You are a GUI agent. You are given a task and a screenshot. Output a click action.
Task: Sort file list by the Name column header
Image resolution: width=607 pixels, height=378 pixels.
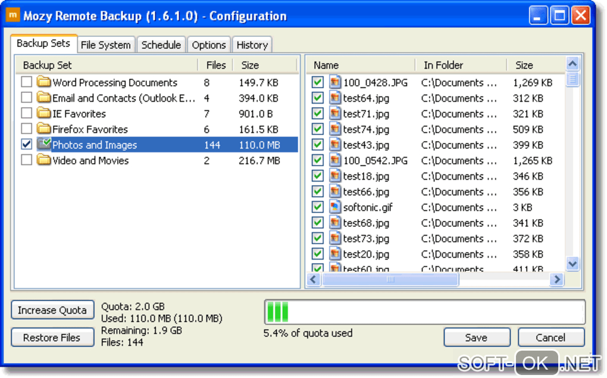[361, 65]
